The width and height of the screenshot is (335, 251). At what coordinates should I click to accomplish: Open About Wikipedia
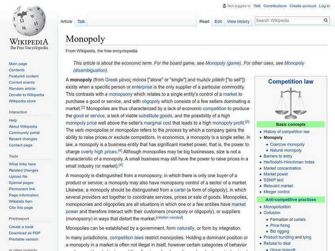pos(23,127)
